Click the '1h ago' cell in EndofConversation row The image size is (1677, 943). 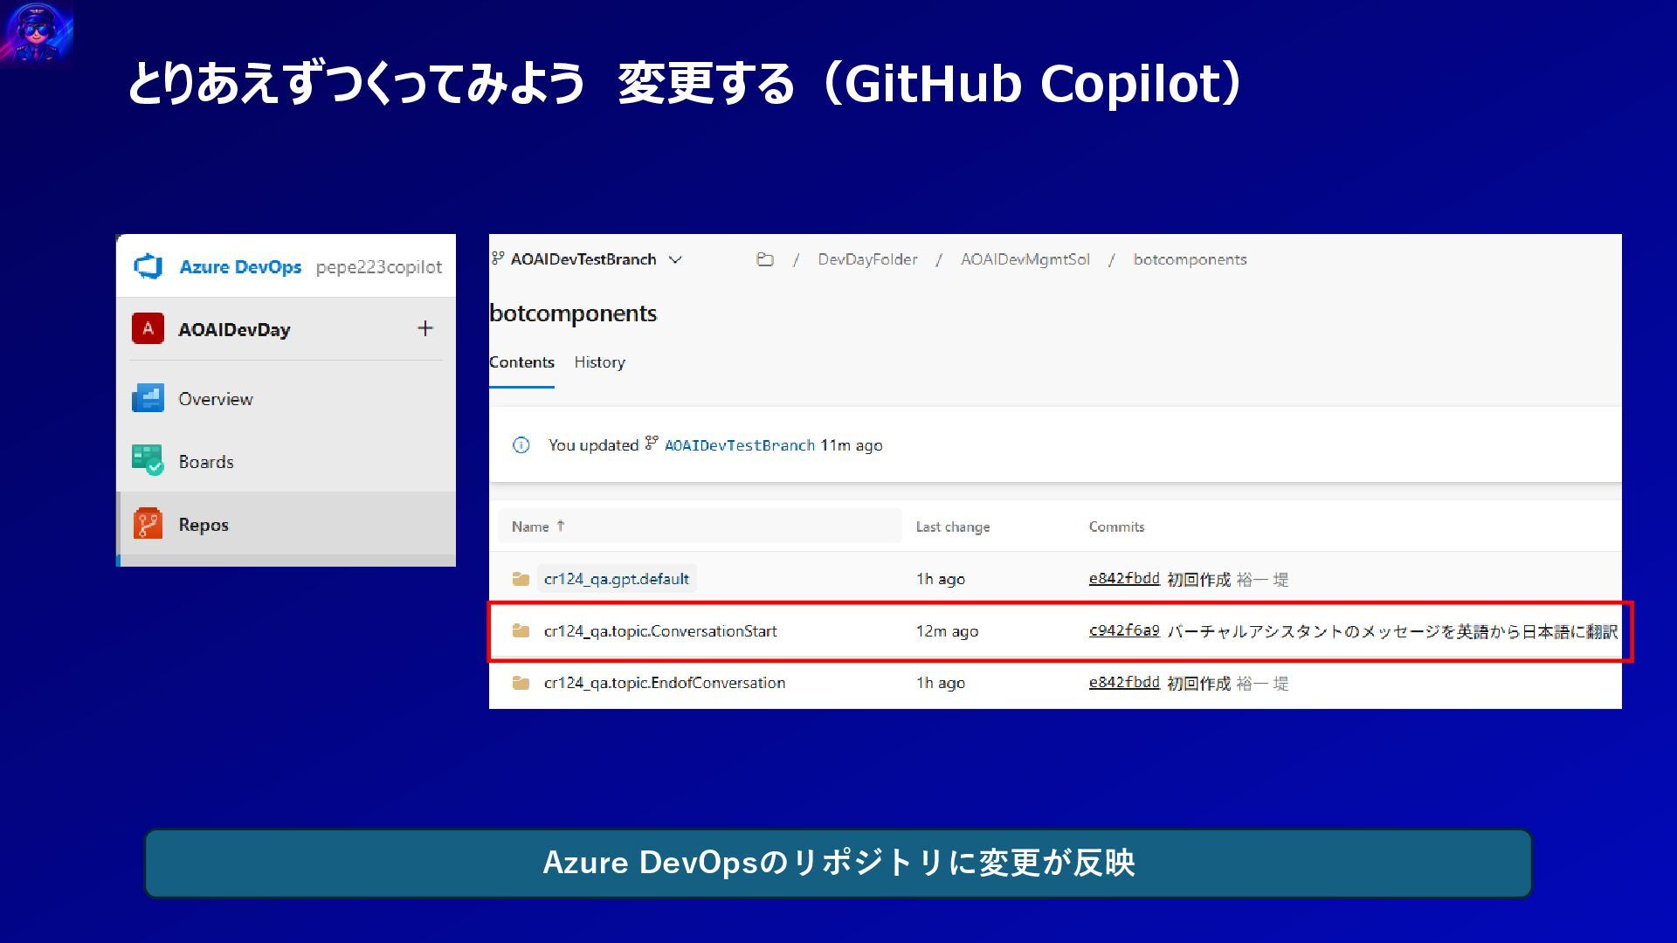[941, 683]
